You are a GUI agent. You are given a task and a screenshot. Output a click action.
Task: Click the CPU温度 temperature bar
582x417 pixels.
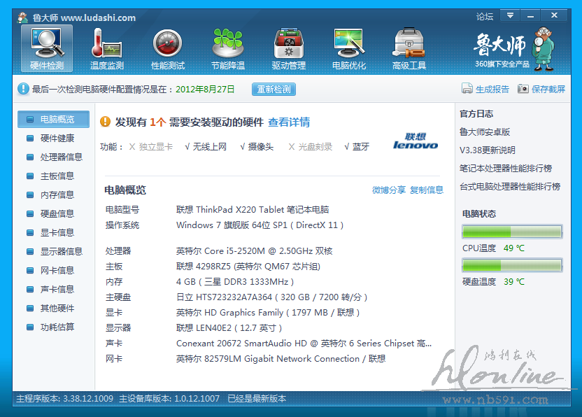pos(512,232)
